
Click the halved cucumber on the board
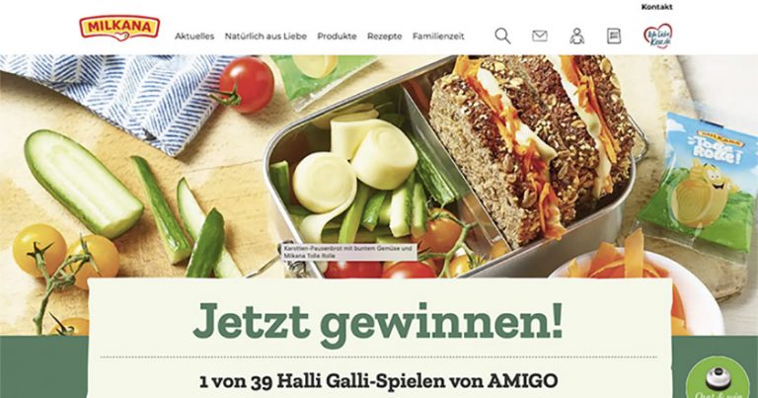pos(83,184)
